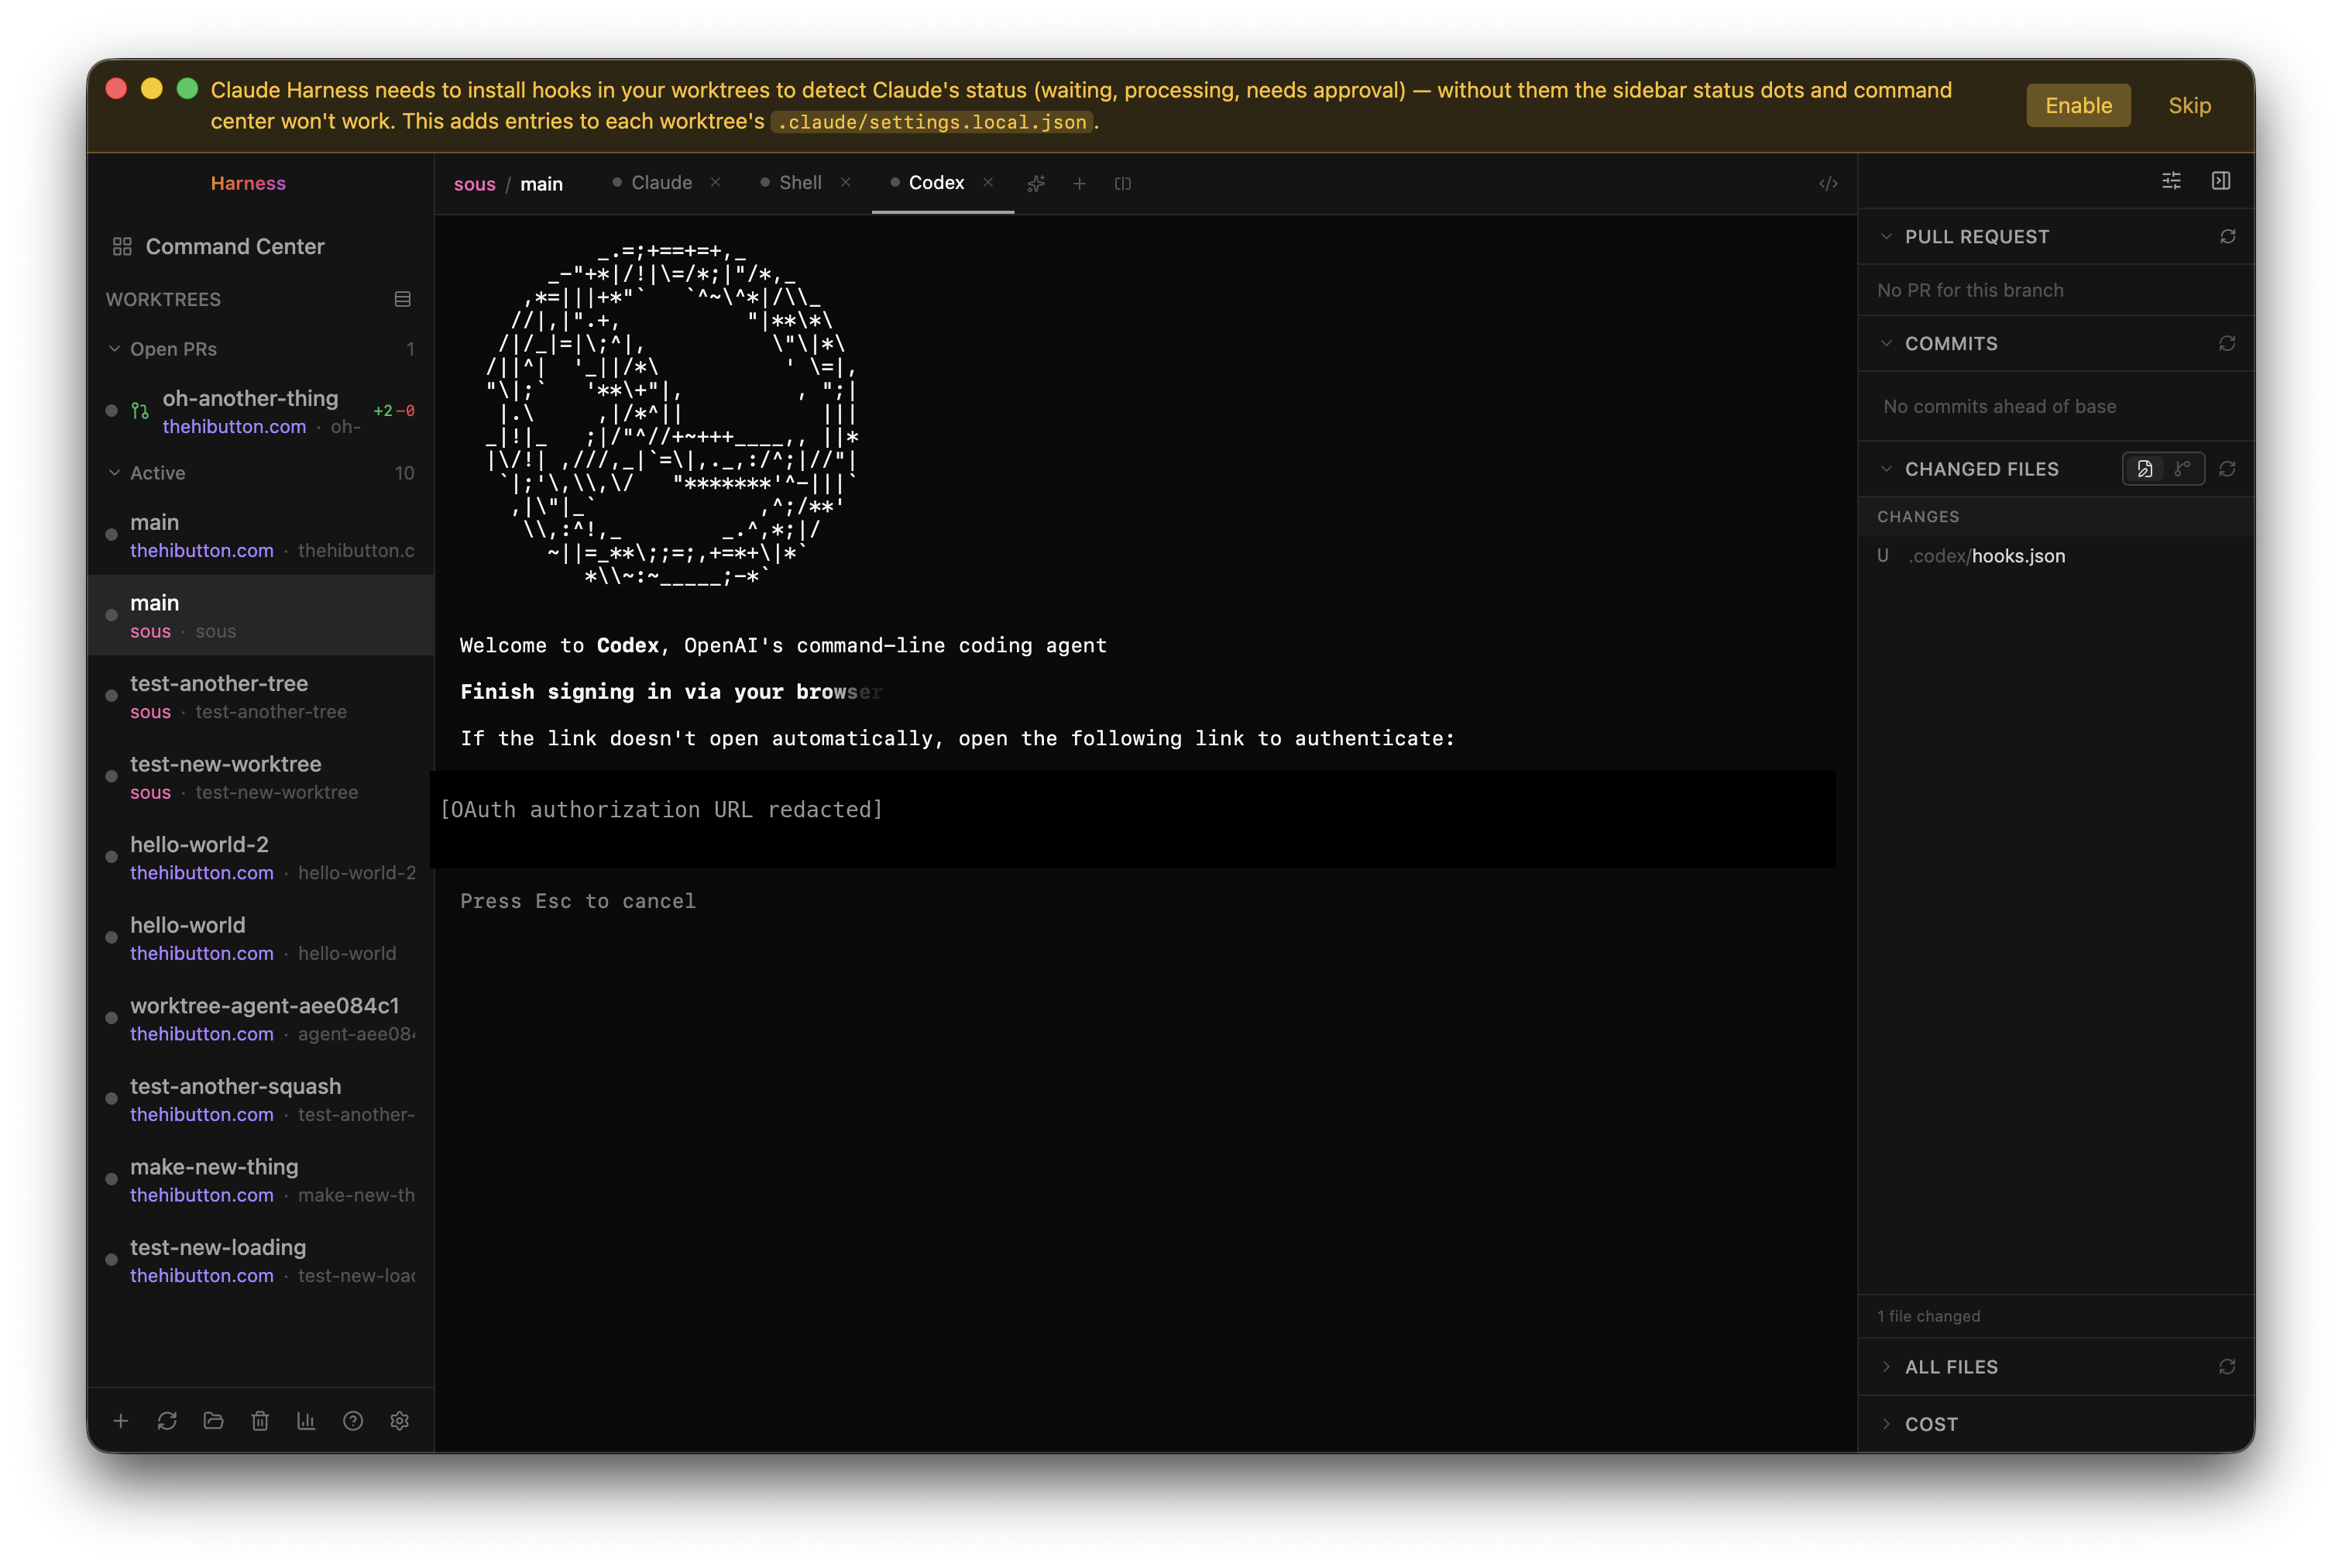Select the worktree-agent-aee084c1 worktree
This screenshot has height=1568, width=2342.
[x=260, y=1019]
